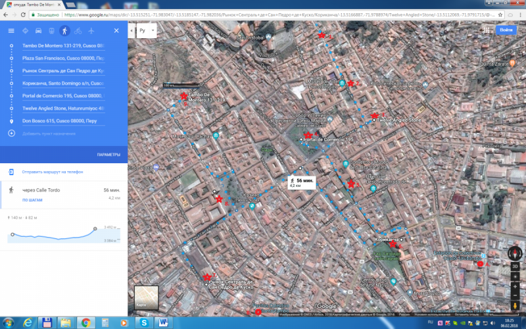Open route ПАРАМЕТРЫ options
The height and width of the screenshot is (329, 526).
pos(108,155)
